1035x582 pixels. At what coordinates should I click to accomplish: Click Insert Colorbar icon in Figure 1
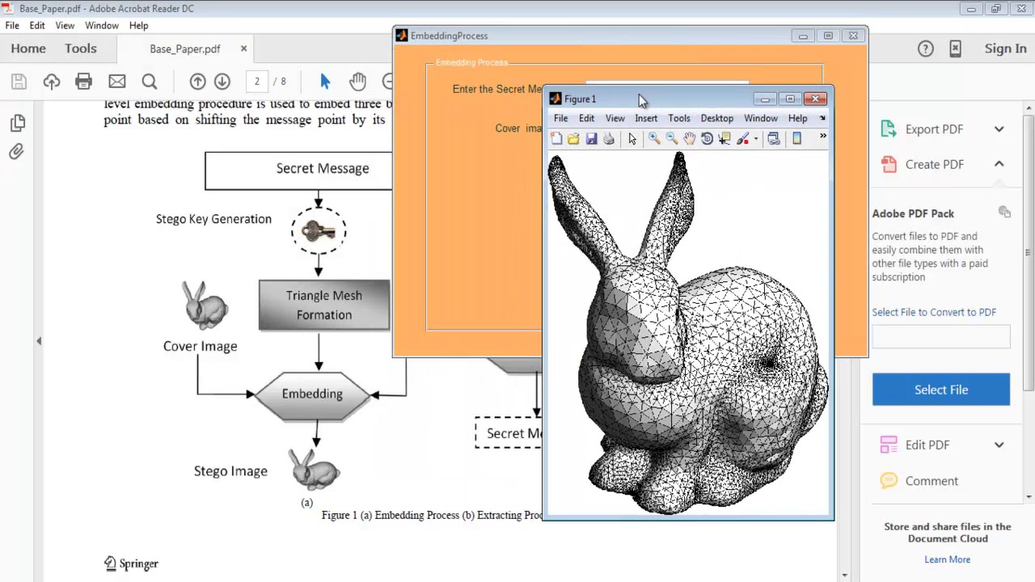pos(796,139)
